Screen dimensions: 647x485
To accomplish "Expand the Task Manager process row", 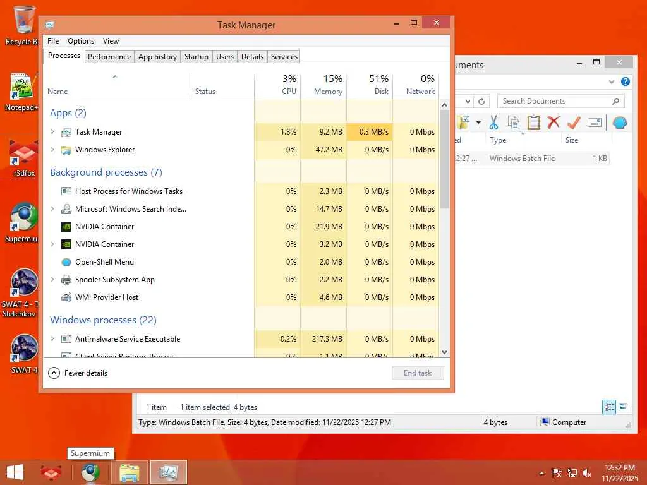I will [52, 131].
